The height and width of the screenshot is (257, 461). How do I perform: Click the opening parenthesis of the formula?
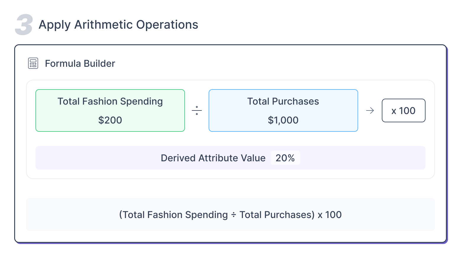pos(121,215)
